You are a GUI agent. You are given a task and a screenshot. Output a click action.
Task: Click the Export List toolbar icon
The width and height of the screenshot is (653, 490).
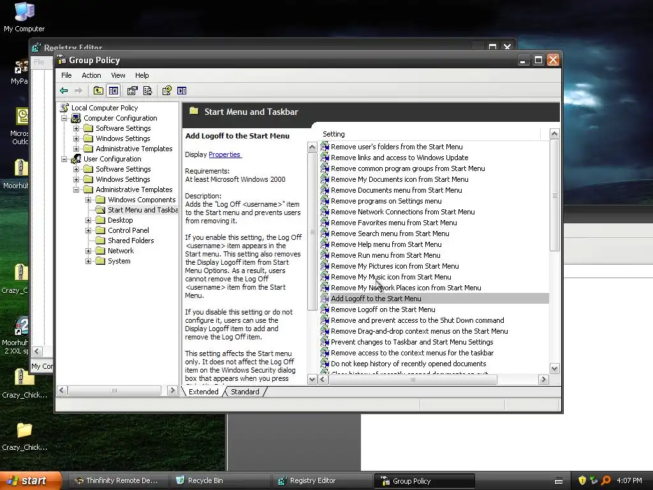point(147,91)
